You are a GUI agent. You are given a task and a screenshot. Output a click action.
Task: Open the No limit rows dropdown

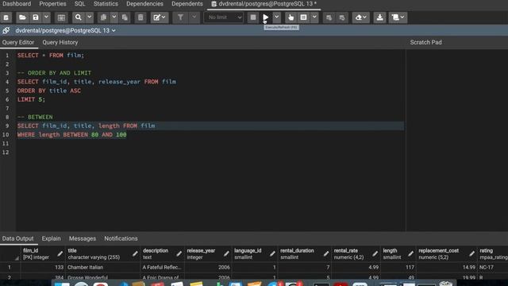(224, 17)
